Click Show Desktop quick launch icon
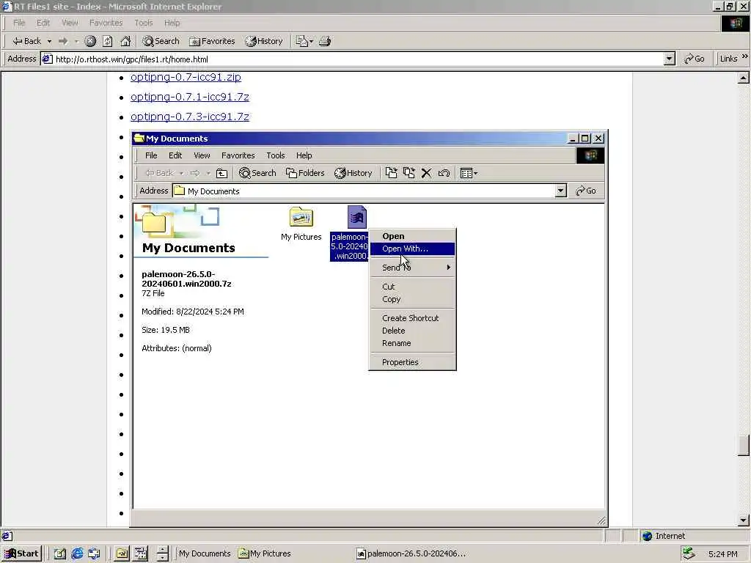The image size is (751, 563). coord(59,553)
